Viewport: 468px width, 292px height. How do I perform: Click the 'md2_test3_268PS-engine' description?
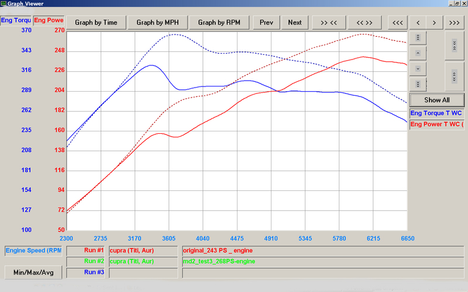pos(323,261)
